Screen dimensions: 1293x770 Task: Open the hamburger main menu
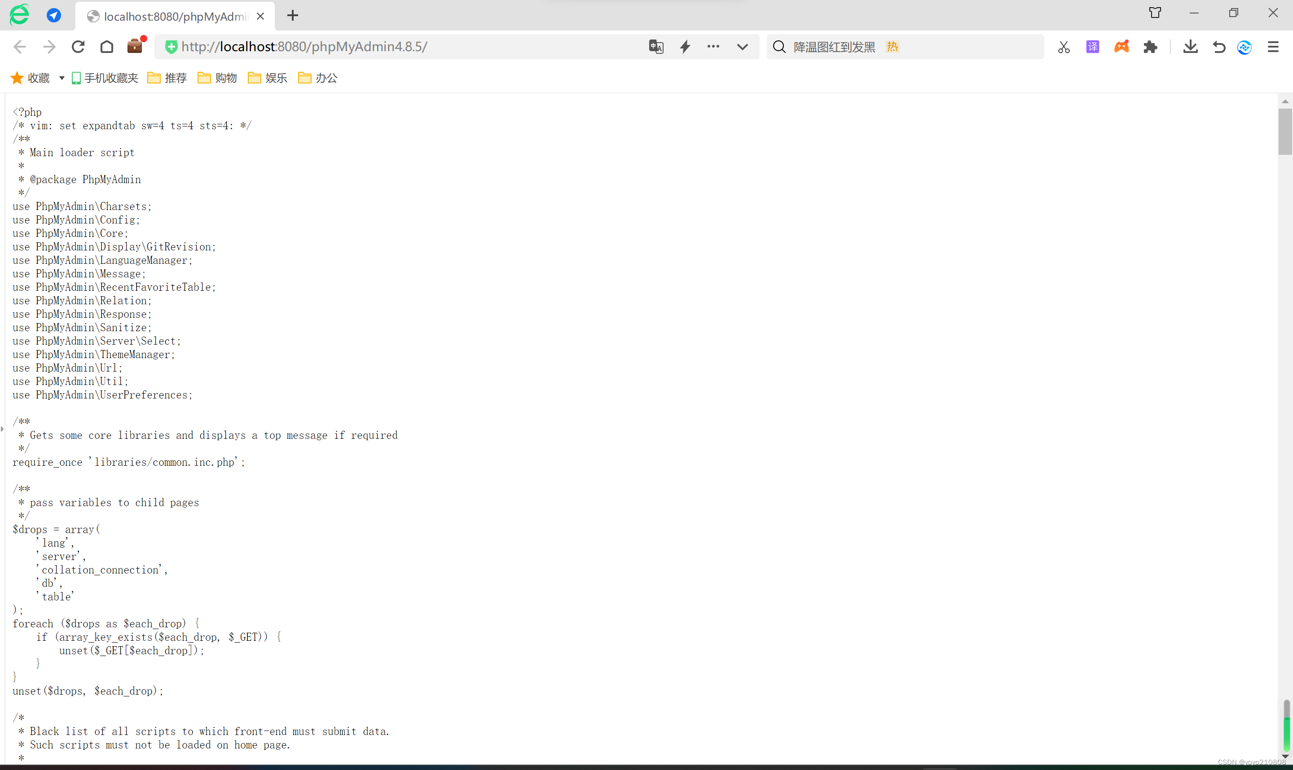pyautogui.click(x=1273, y=47)
